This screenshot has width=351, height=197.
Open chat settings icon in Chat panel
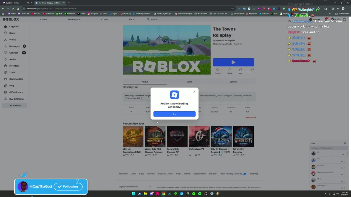click(345, 143)
